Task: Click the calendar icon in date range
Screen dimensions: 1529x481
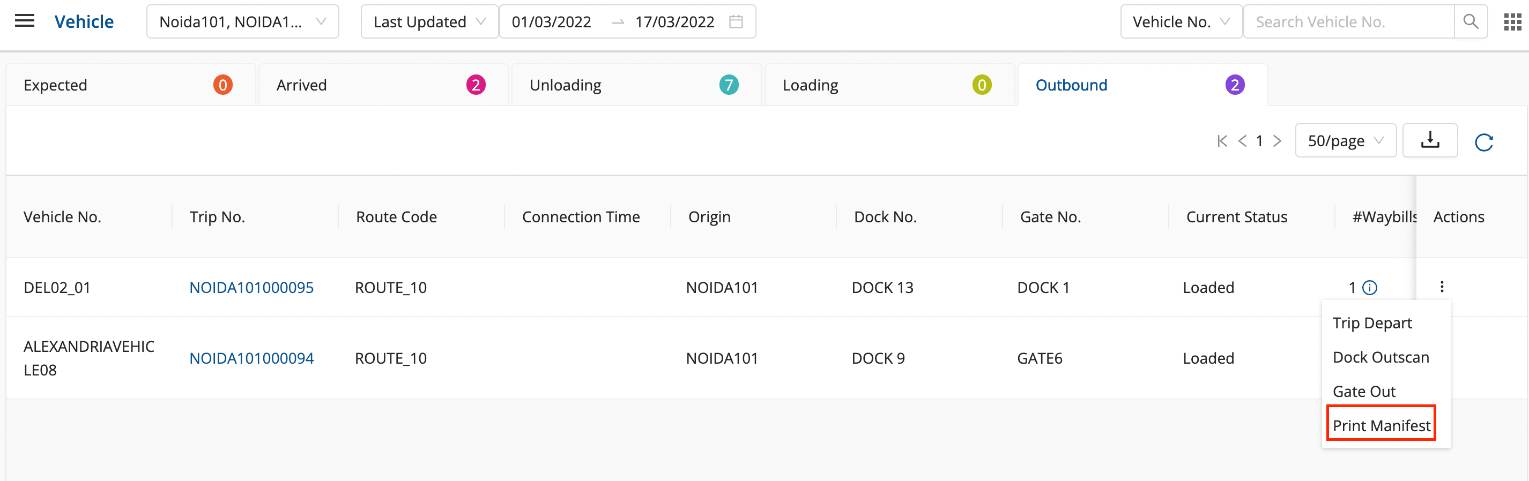Action: click(x=736, y=22)
